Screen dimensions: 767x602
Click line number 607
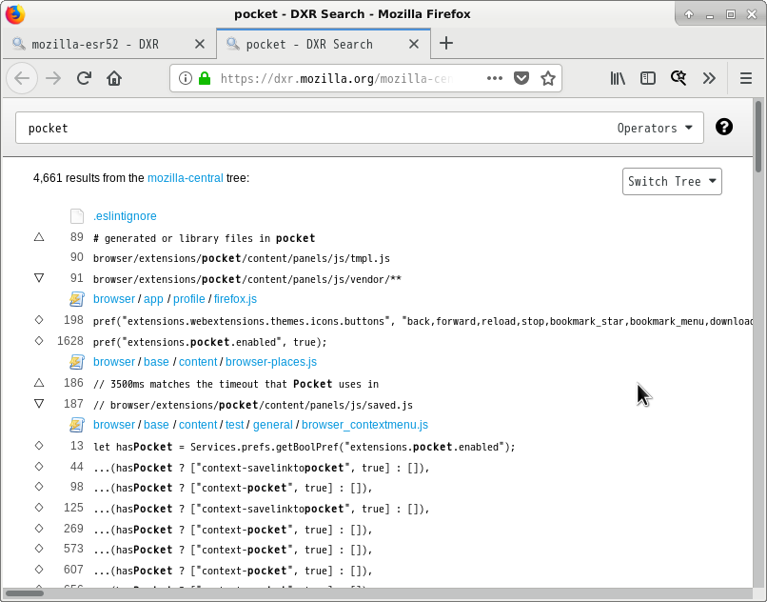click(73, 570)
